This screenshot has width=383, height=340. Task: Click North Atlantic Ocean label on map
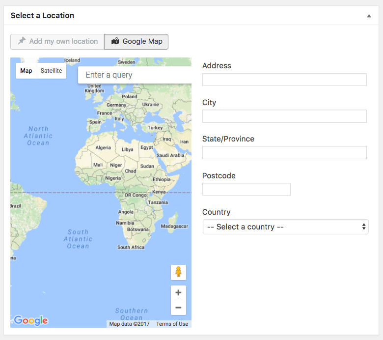(38, 136)
